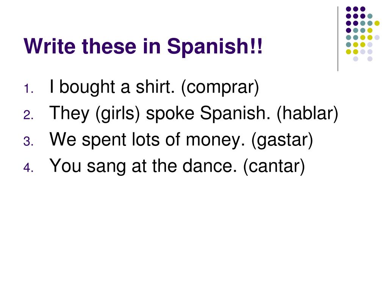Select the word "(gastar)" in sentence three
388x291 pixels.
282,140
